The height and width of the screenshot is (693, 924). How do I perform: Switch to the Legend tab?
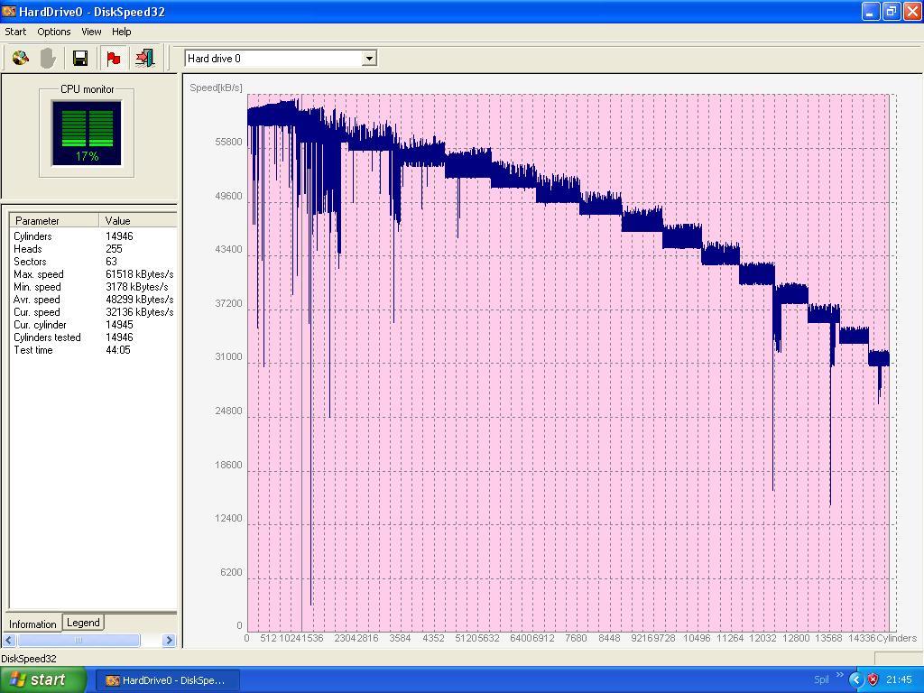point(83,623)
